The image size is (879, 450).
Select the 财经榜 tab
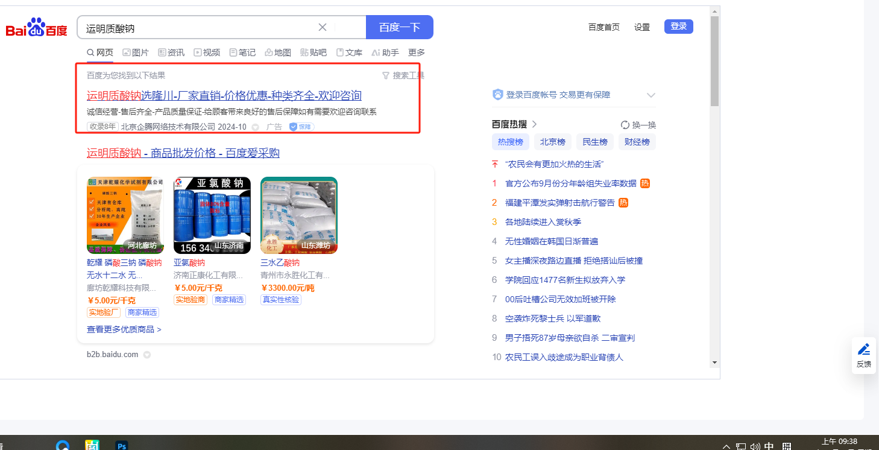click(637, 142)
